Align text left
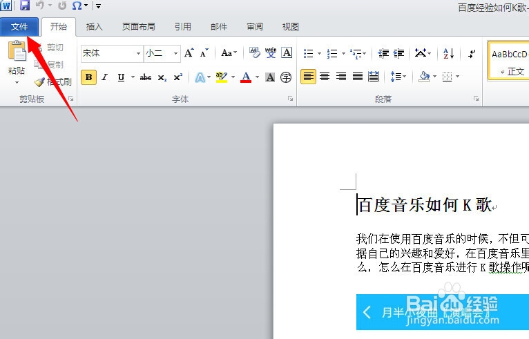Screen dimensions: 529x339 (309, 77)
